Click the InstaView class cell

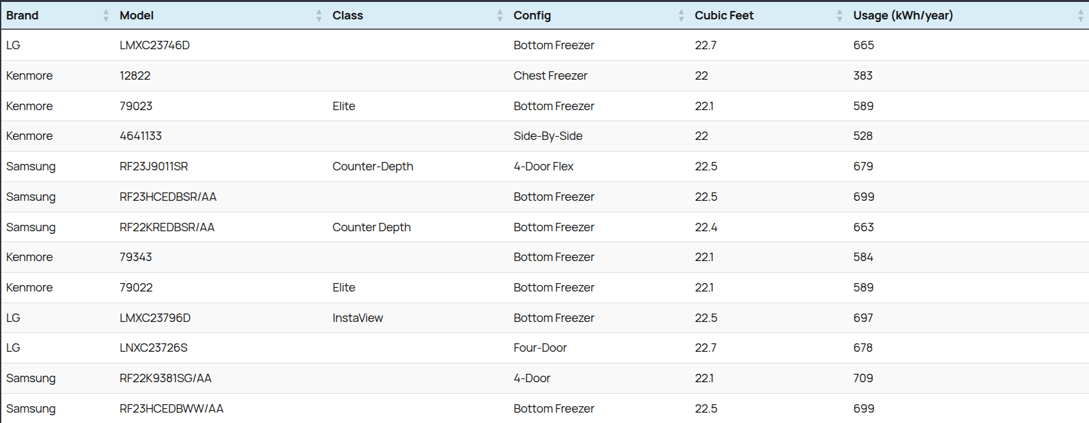tap(358, 318)
